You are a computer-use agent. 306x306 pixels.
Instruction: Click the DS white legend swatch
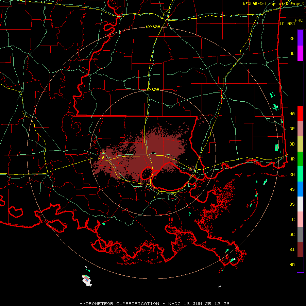300,204
